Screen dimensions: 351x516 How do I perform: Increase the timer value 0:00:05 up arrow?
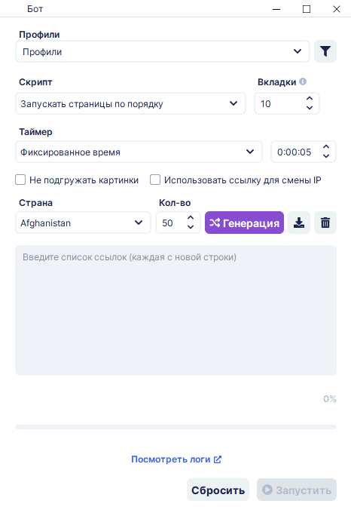(325, 147)
